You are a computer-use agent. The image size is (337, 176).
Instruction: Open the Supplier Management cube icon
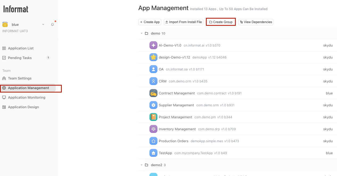[153, 105]
